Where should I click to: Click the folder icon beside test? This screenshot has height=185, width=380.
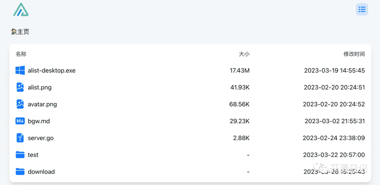(x=20, y=155)
